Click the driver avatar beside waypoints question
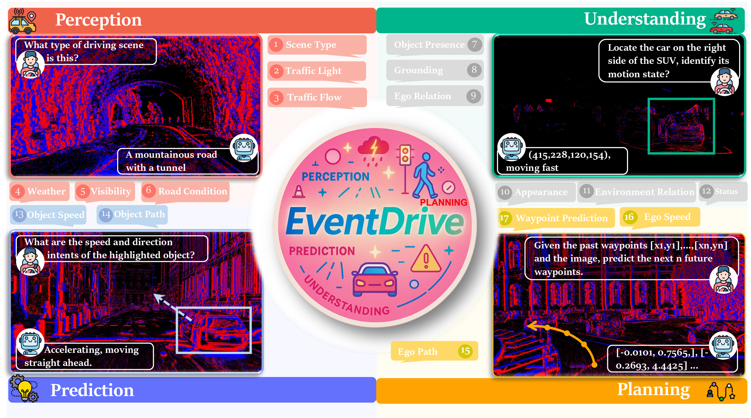Screen dimensions: 751x418 pos(724,280)
